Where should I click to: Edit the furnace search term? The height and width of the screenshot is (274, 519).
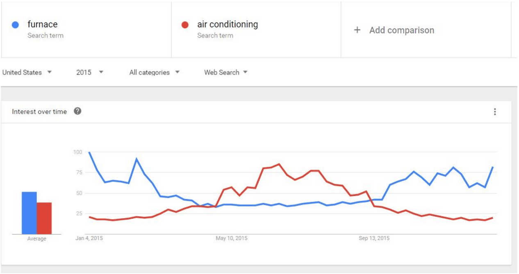point(43,25)
